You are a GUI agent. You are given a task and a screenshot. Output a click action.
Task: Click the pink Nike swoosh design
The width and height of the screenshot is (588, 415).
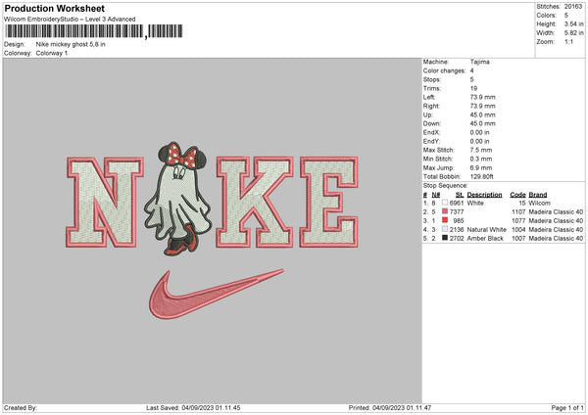coord(217,294)
